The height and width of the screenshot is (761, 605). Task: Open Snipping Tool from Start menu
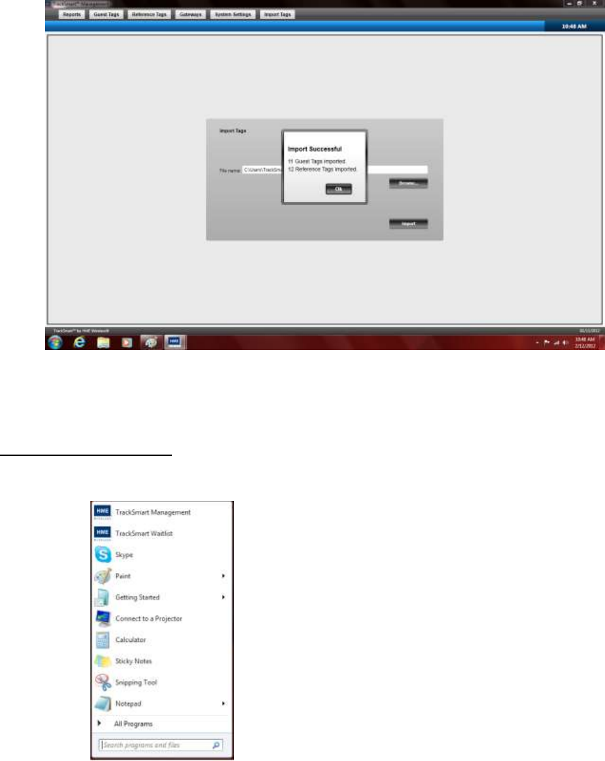(x=163, y=682)
